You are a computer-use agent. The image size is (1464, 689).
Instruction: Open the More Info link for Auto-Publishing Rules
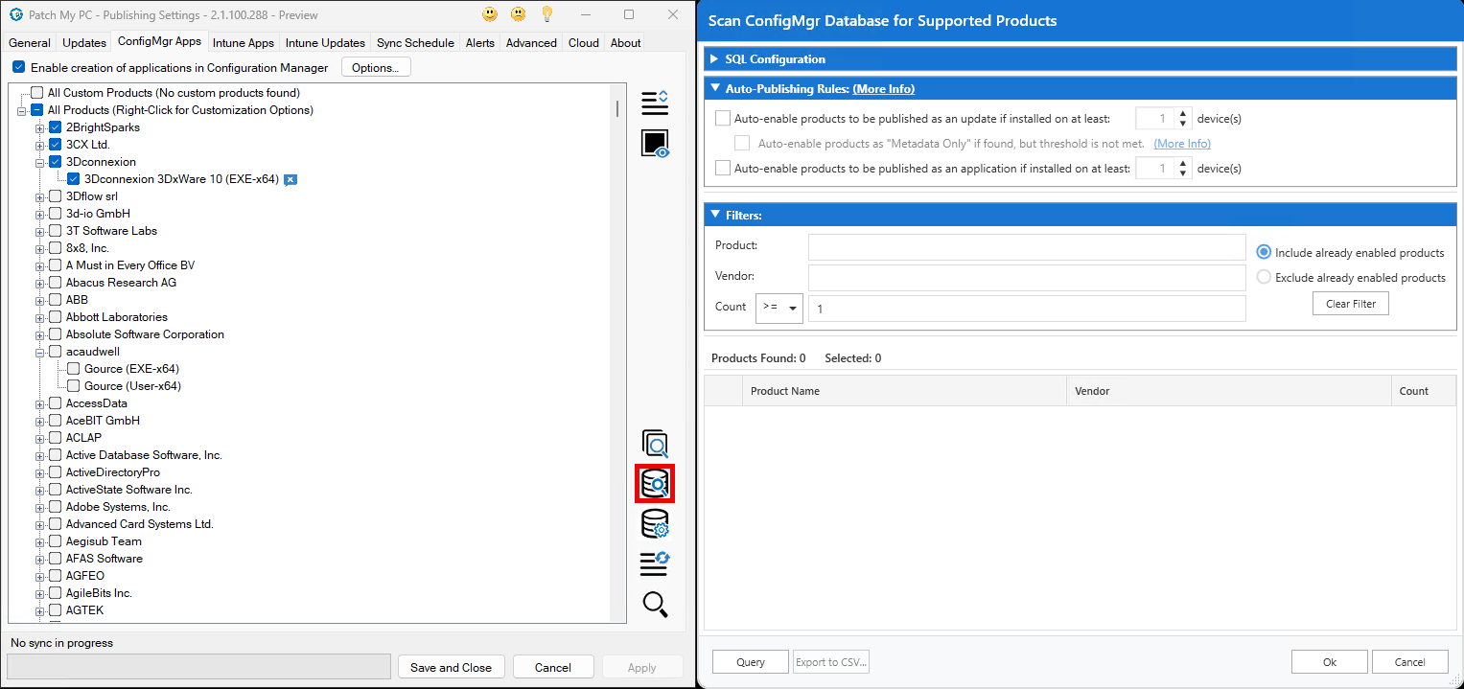pyautogui.click(x=883, y=88)
